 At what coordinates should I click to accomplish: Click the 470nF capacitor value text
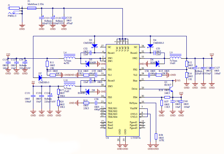[x=70, y=23]
